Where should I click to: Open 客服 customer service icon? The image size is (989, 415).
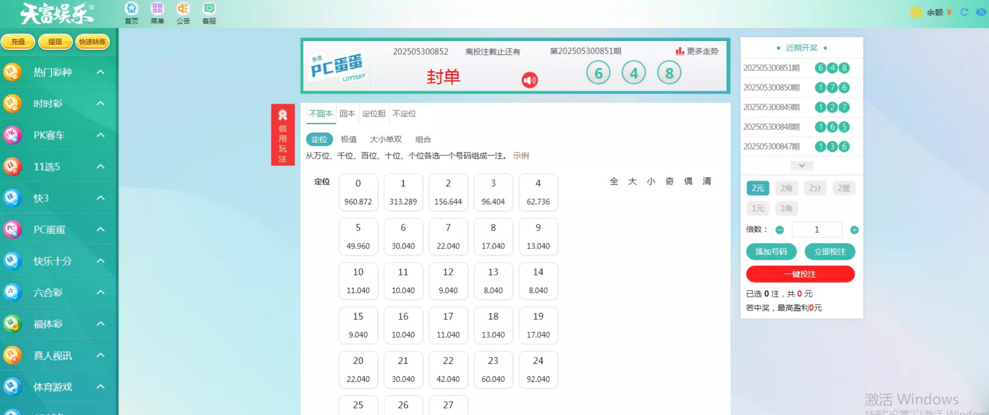point(209,13)
